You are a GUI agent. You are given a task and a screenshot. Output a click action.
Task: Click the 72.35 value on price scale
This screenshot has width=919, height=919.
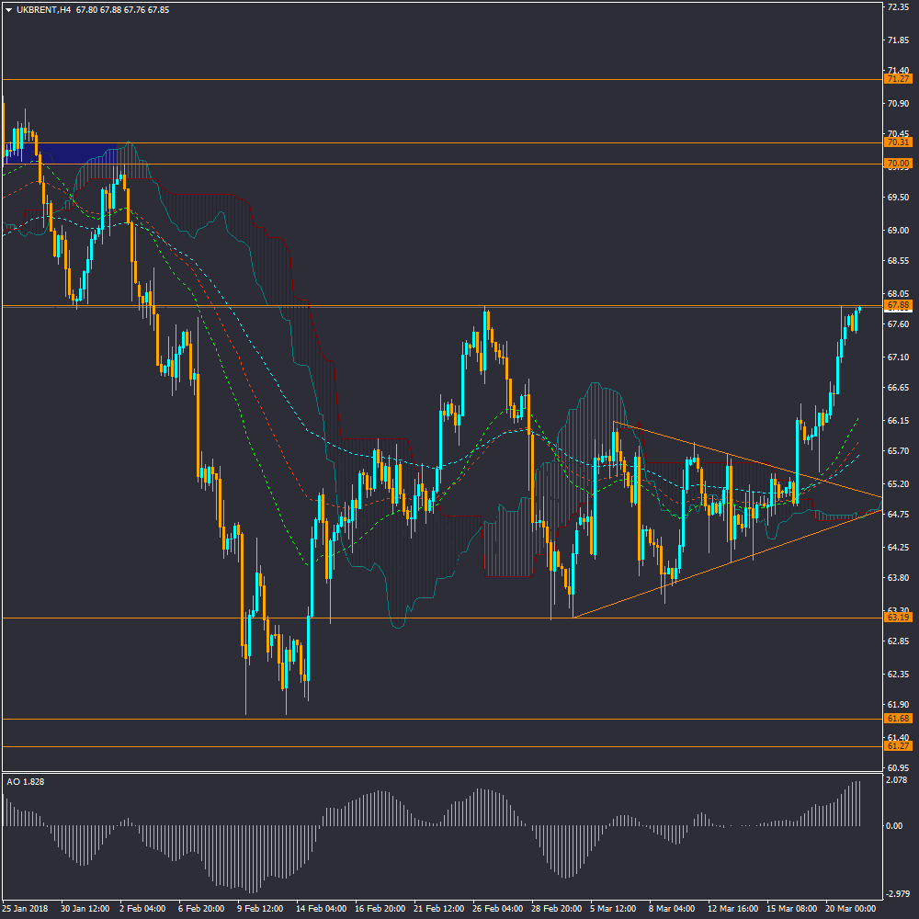coord(896,6)
